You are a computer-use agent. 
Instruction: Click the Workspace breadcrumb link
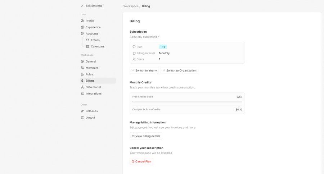click(131, 6)
